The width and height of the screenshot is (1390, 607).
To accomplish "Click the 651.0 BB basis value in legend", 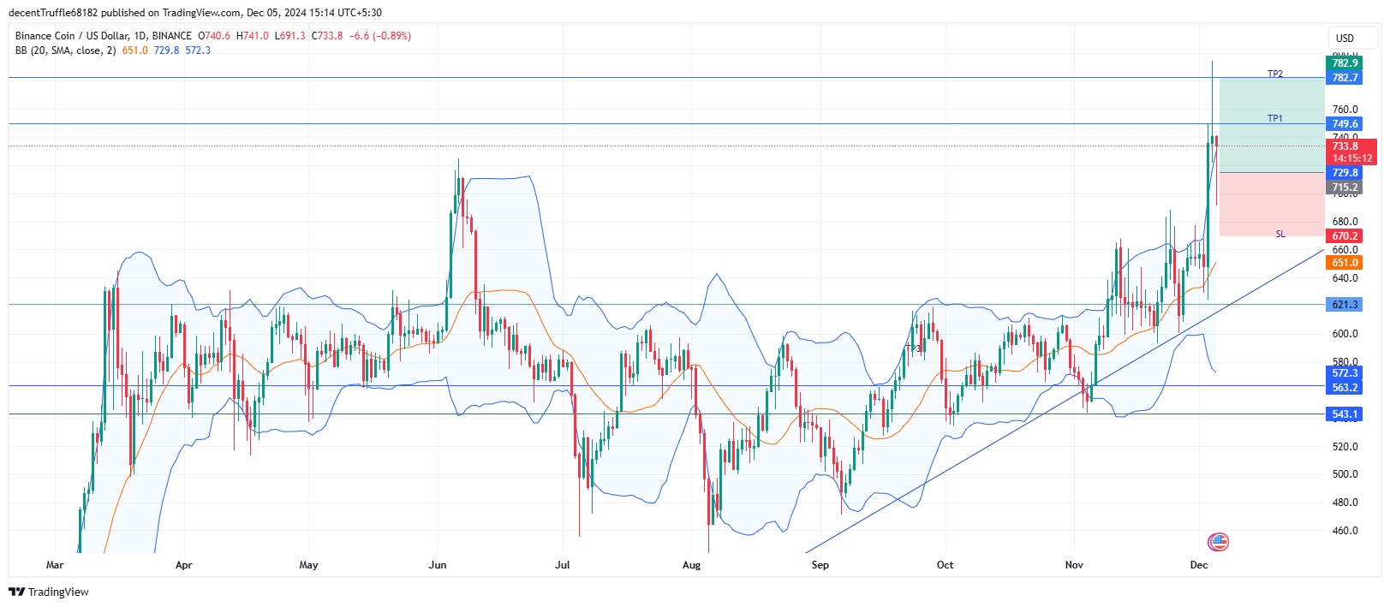I will tap(134, 51).
